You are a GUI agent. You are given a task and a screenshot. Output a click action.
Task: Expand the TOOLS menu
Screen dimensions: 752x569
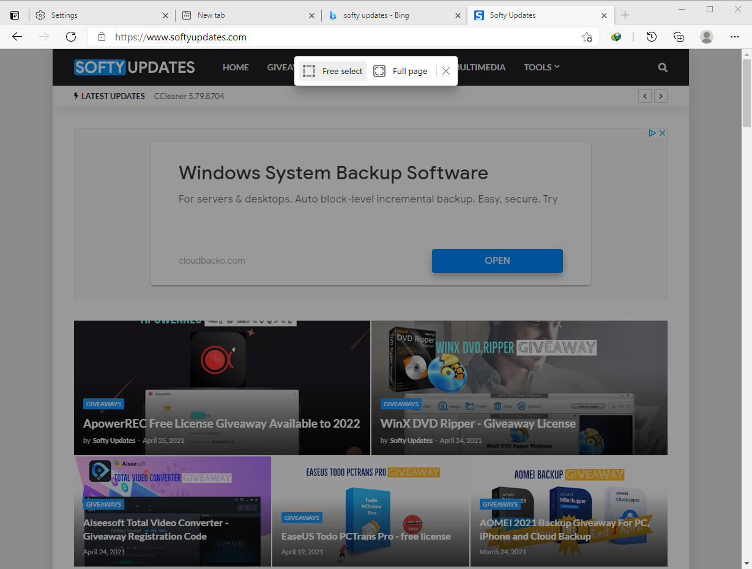click(x=542, y=67)
